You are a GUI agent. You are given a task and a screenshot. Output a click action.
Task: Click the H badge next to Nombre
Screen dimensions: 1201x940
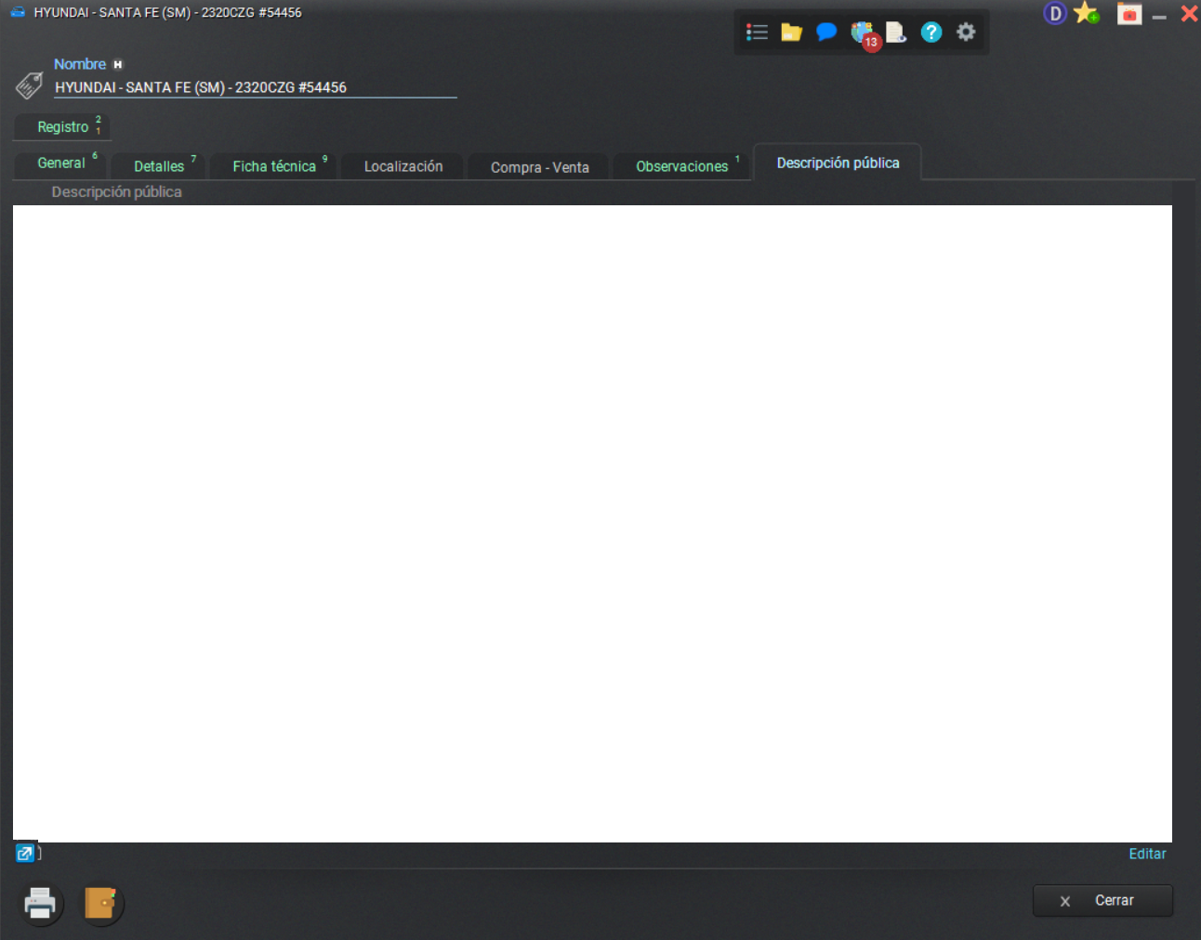[x=117, y=64]
